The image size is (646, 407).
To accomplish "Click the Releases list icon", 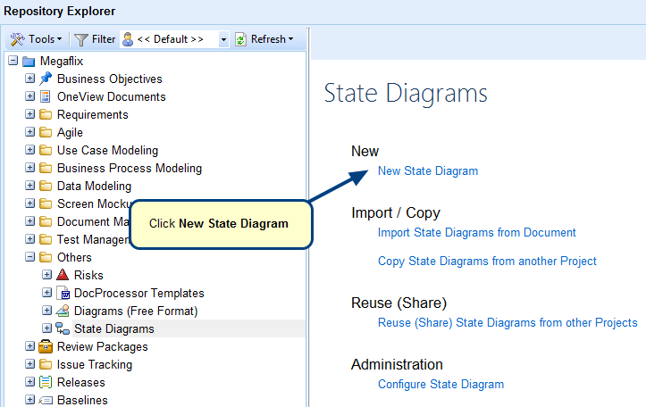I will 46,382.
